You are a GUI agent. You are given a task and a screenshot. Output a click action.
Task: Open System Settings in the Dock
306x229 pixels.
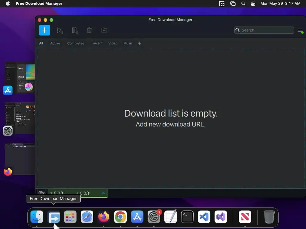pos(154,217)
